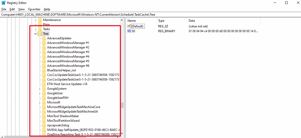This screenshot has width=301, height=138.
Task: Select the SD value name
Action: [x=133, y=31]
